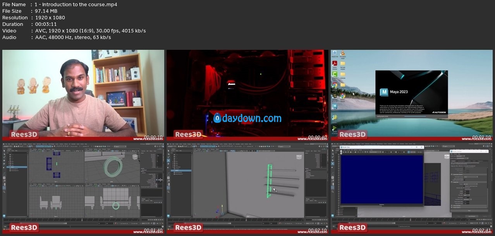Open the Common tab in Render Settings
The width and height of the screenshot is (495, 236).
(x=454, y=161)
